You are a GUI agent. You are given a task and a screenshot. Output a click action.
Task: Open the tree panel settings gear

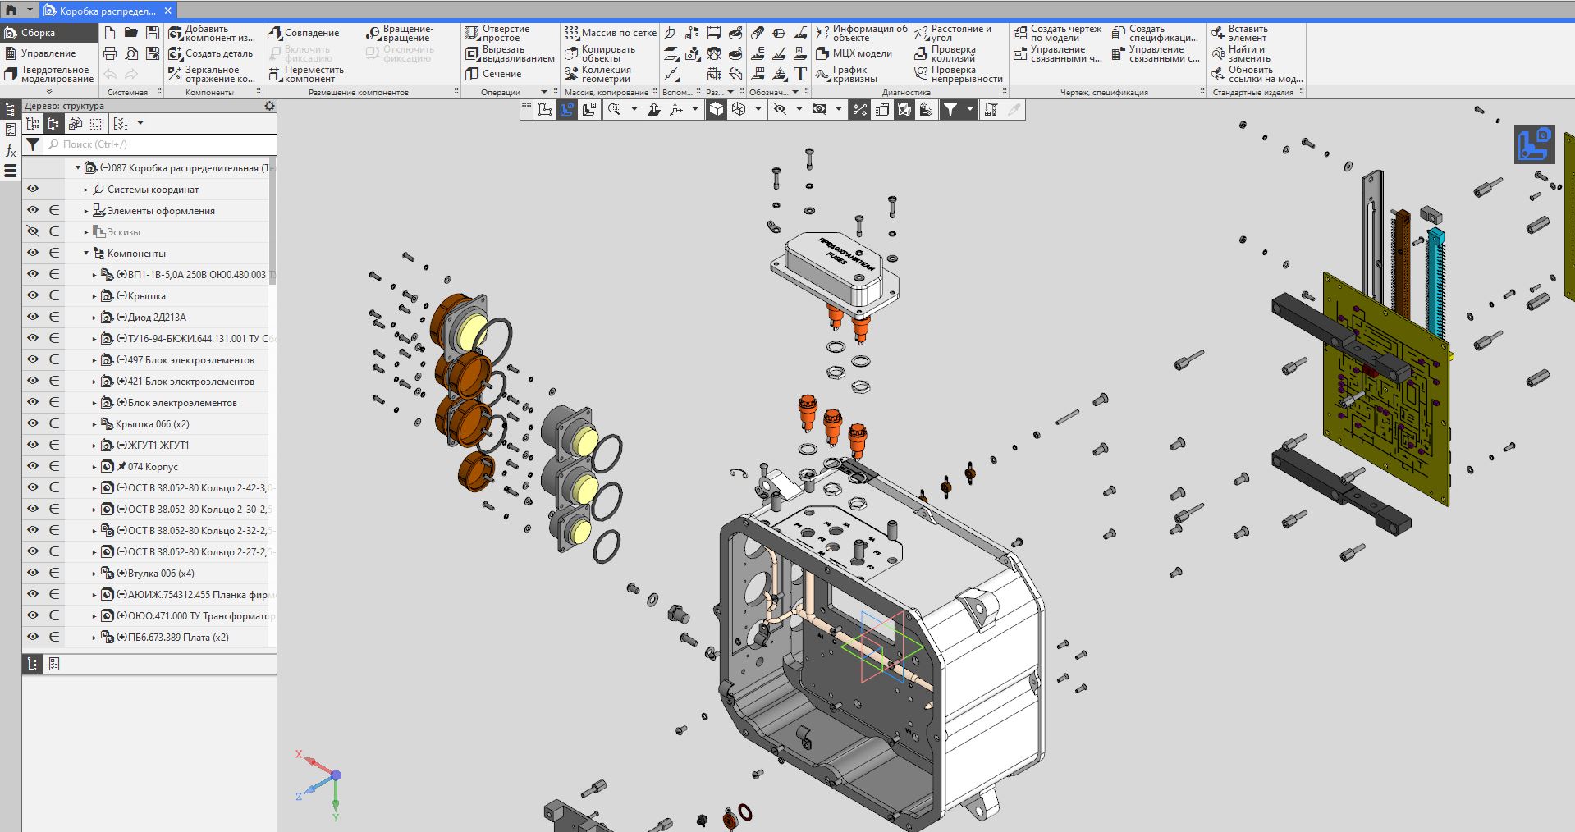coord(269,107)
